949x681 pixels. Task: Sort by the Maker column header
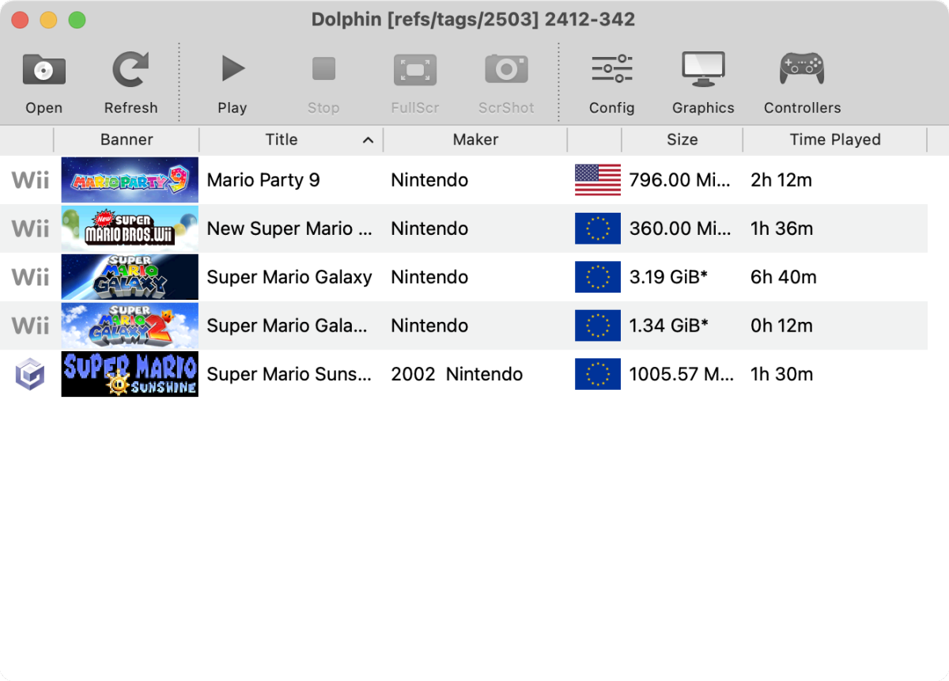[x=475, y=140]
